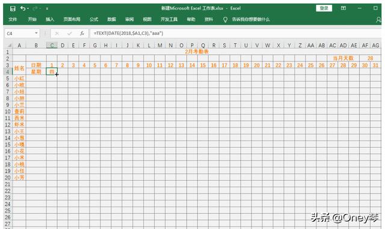Click the Insert Function fx icon
The image size is (385, 229).
pos(82,34)
